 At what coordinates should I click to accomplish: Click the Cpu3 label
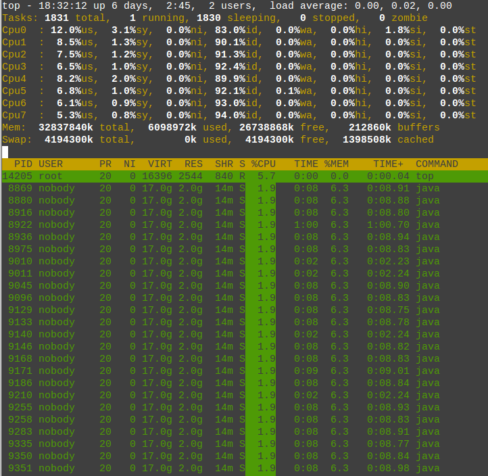[14, 67]
